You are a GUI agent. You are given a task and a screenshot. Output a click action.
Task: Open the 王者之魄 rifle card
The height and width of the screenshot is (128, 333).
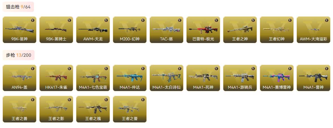coord(93,109)
